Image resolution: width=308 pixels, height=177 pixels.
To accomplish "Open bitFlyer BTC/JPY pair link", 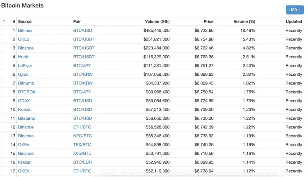I will pyautogui.click(x=82, y=66).
